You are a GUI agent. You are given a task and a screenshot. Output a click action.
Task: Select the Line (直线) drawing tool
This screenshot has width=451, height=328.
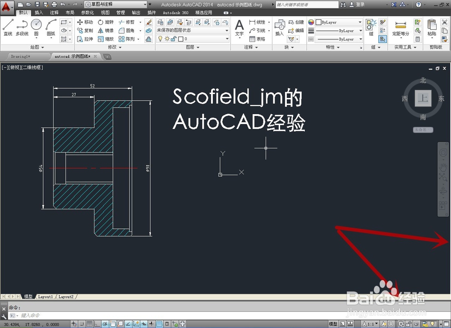[8, 28]
